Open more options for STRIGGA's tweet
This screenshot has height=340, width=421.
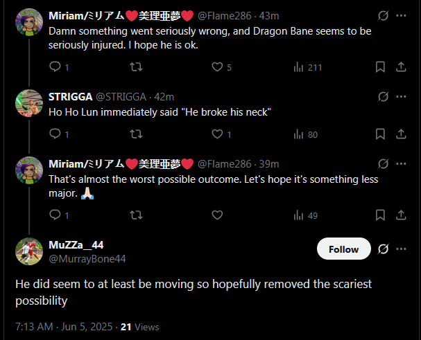pyautogui.click(x=401, y=96)
